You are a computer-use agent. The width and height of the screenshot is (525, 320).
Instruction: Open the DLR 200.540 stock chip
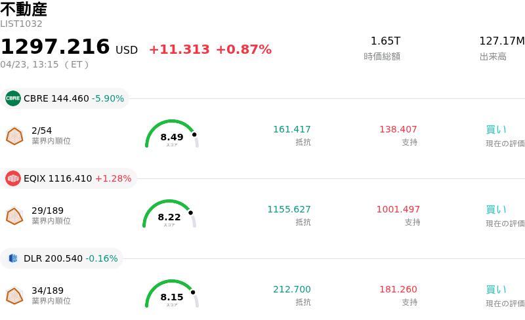point(64,258)
